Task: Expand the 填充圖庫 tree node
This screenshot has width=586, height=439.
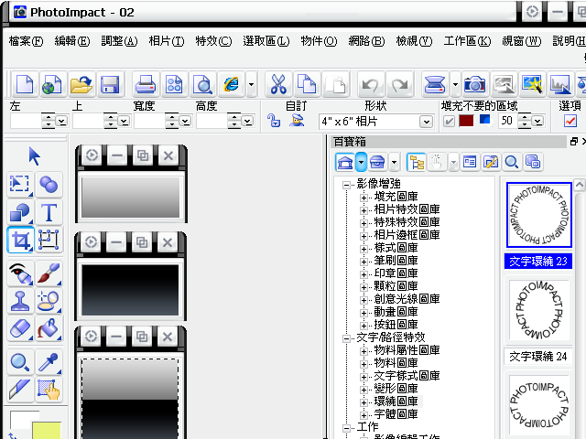Action: 364,198
